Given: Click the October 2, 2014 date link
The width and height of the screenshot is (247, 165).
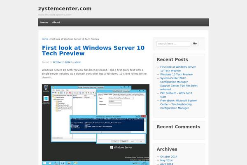Looking at the screenshot, I should pos(62,62).
